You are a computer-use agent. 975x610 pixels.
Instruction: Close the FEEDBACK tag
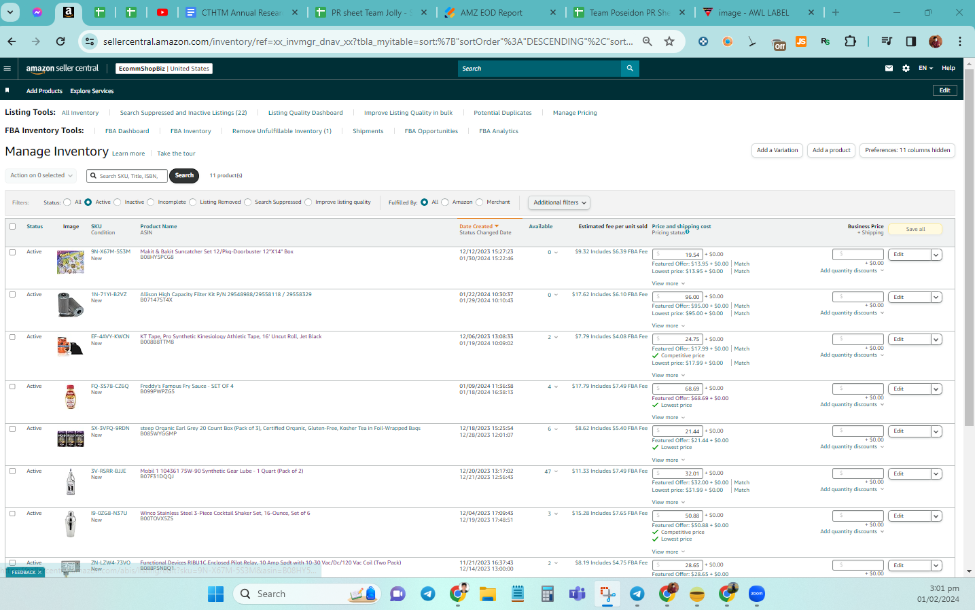point(39,573)
